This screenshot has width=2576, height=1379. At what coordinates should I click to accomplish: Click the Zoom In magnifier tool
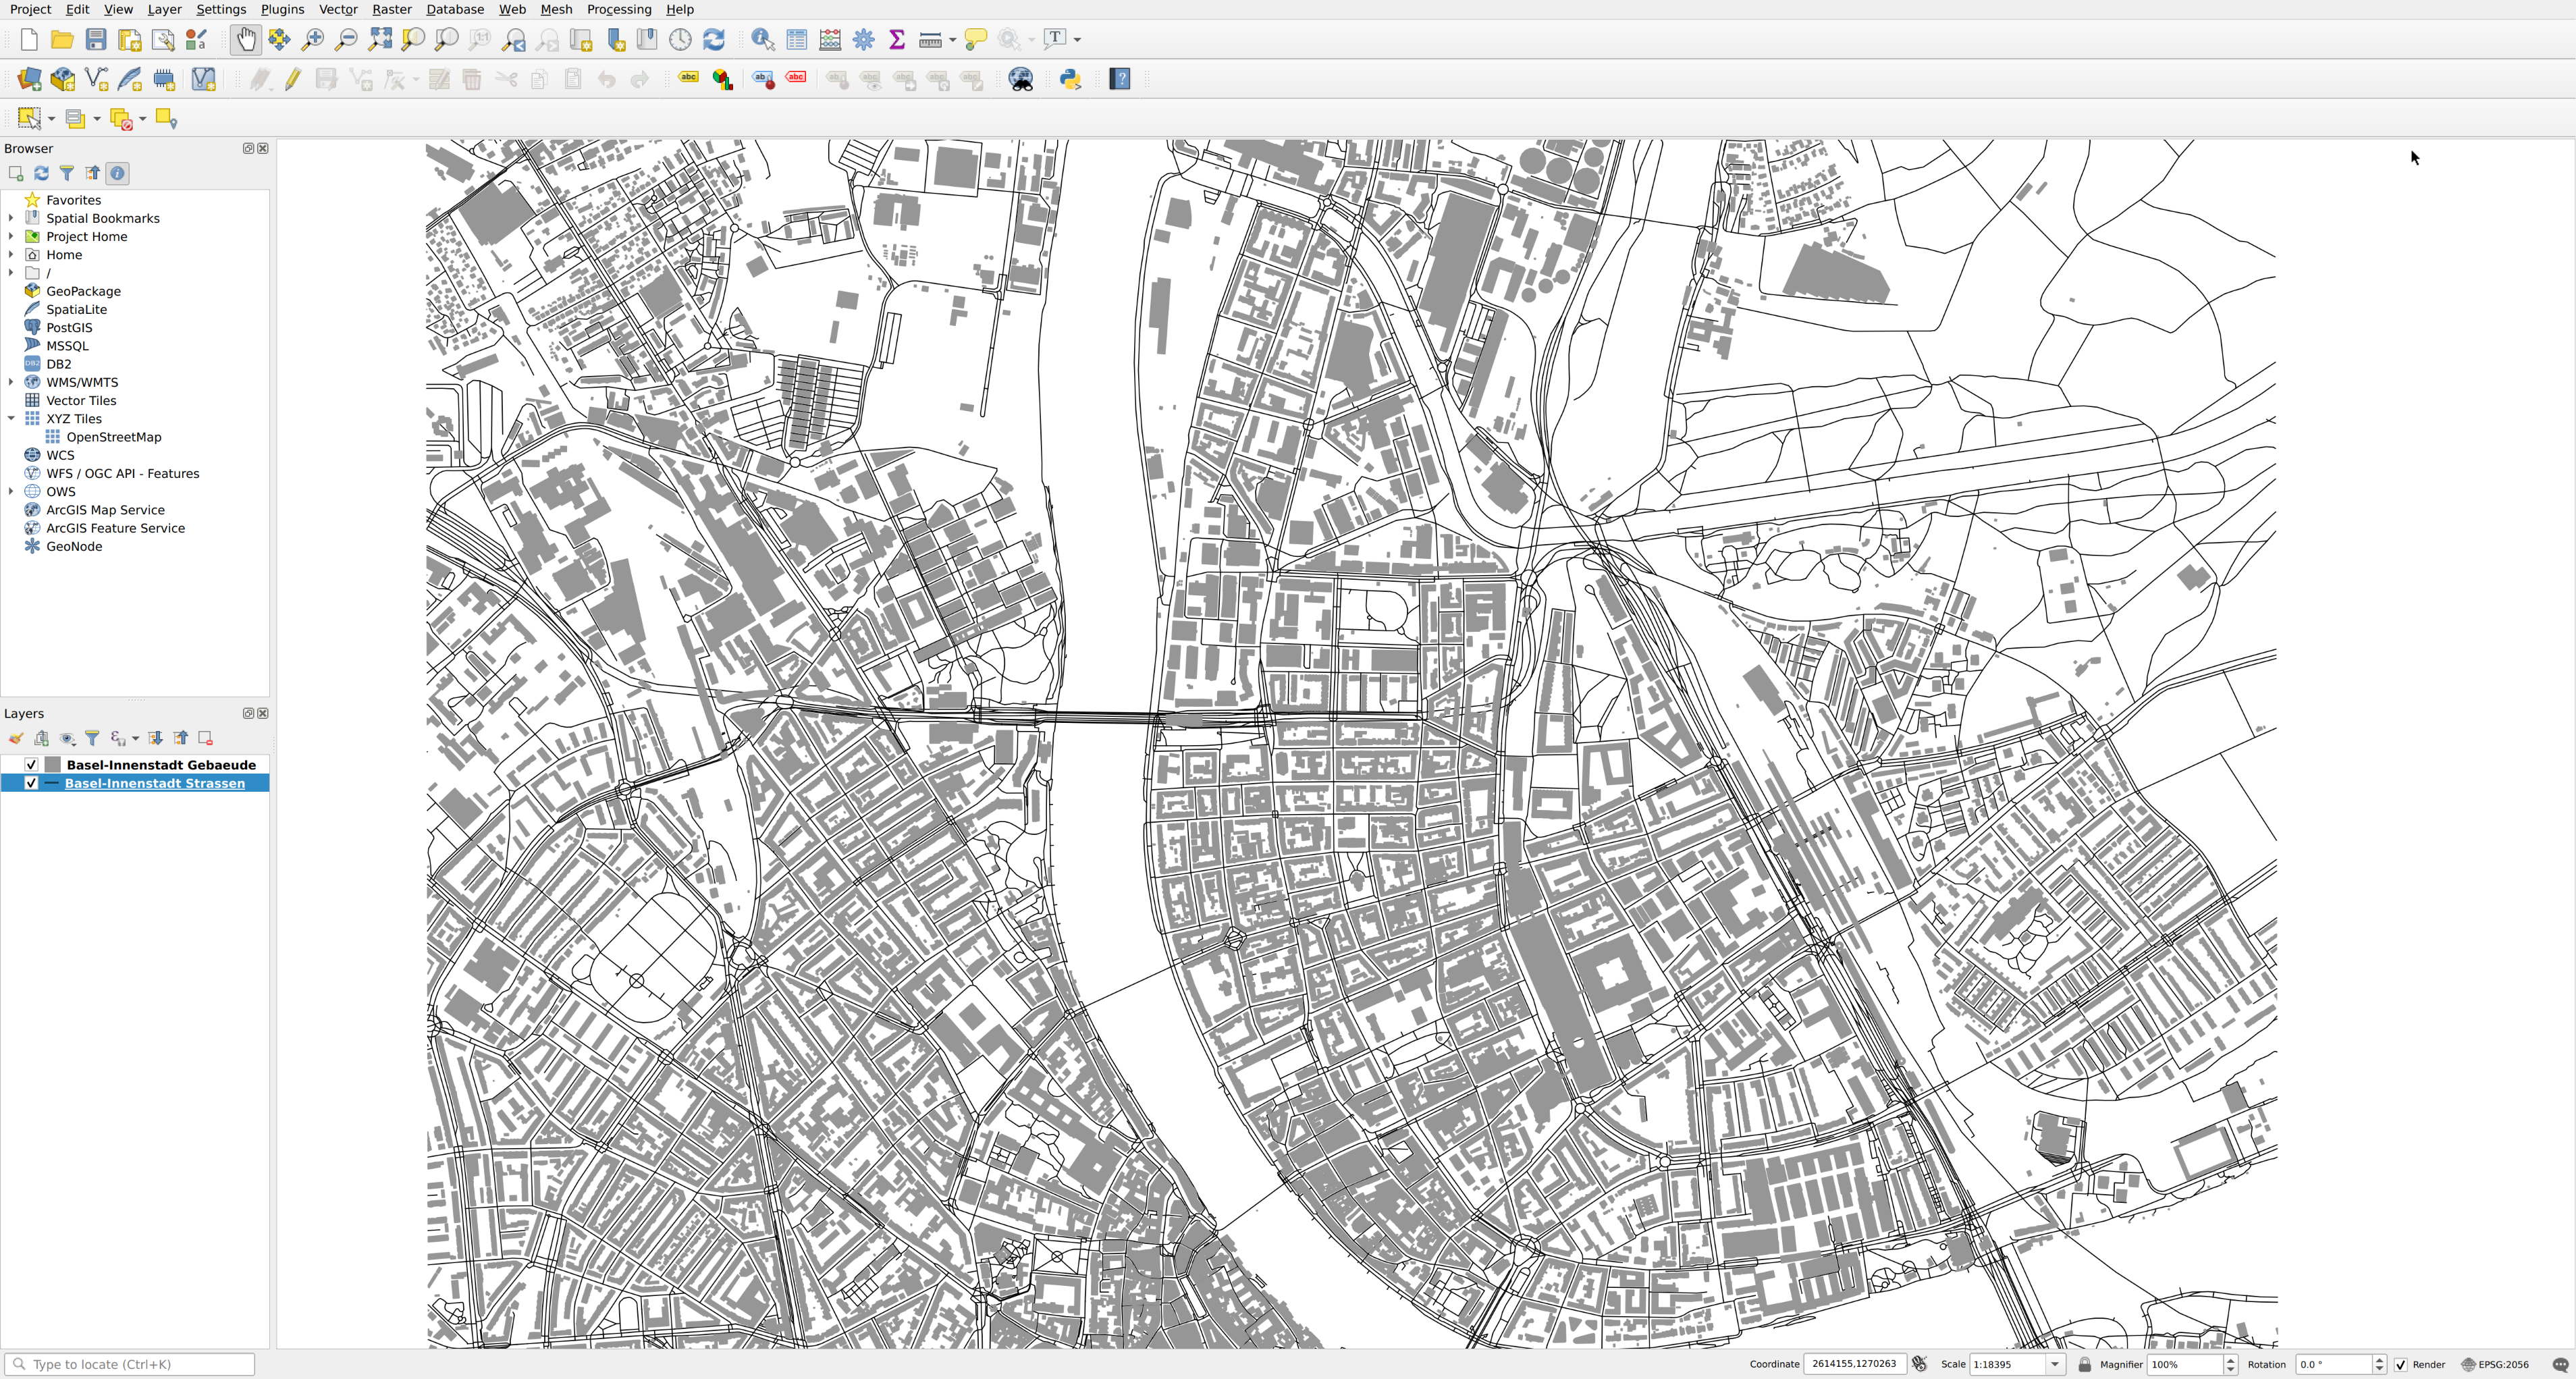(313, 40)
